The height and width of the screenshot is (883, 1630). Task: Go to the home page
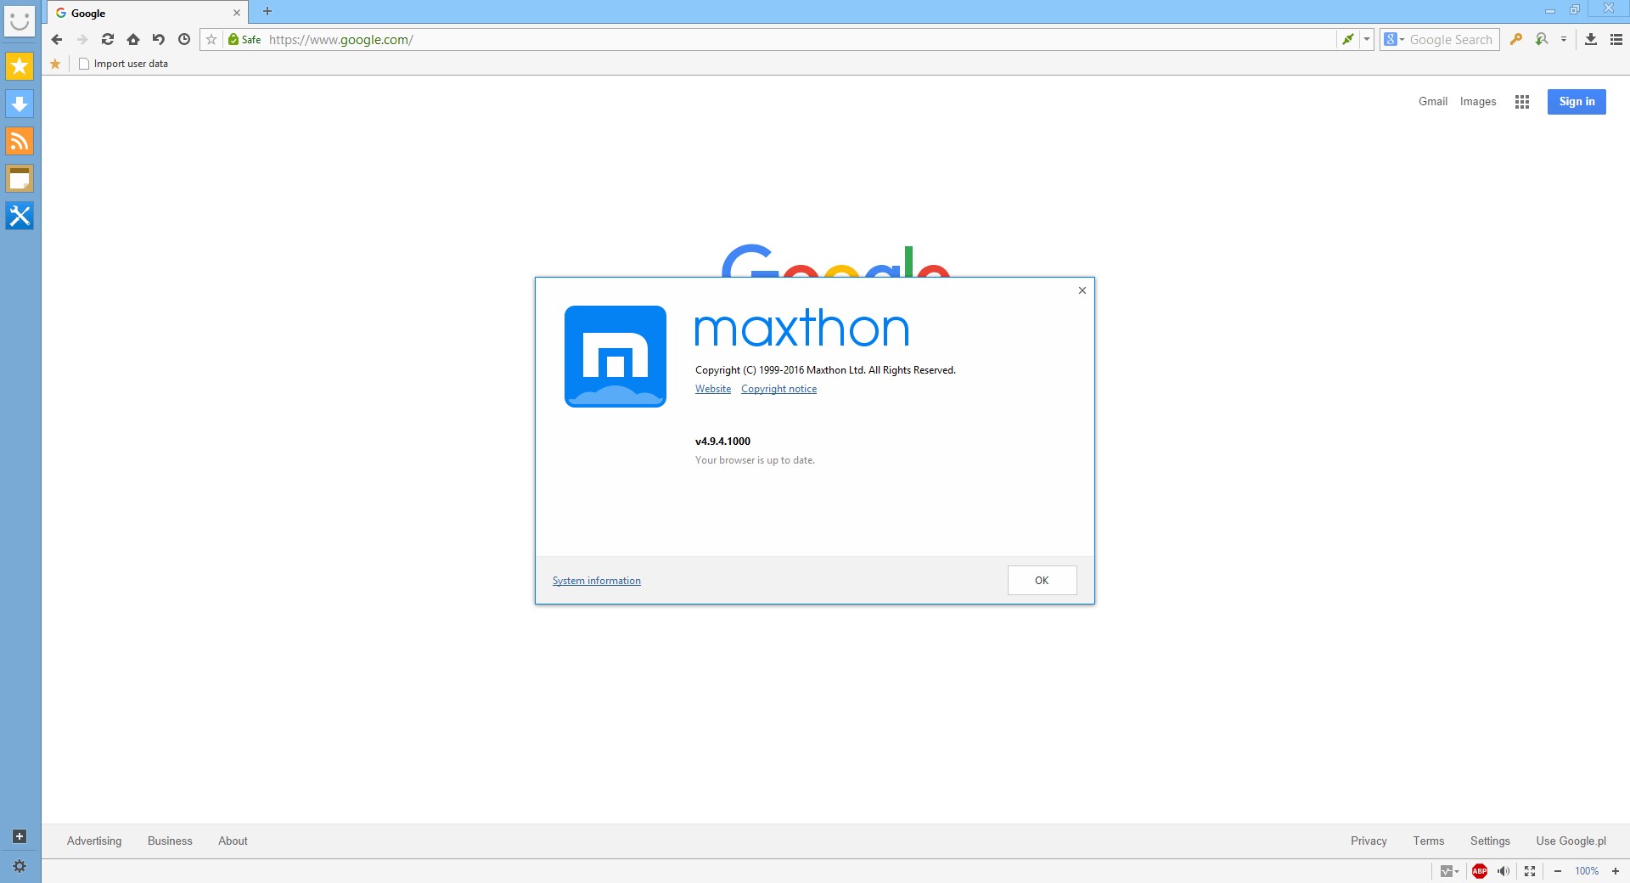tap(133, 39)
